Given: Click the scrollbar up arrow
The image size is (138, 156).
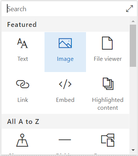Looking at the screenshot, I should [133, 21].
